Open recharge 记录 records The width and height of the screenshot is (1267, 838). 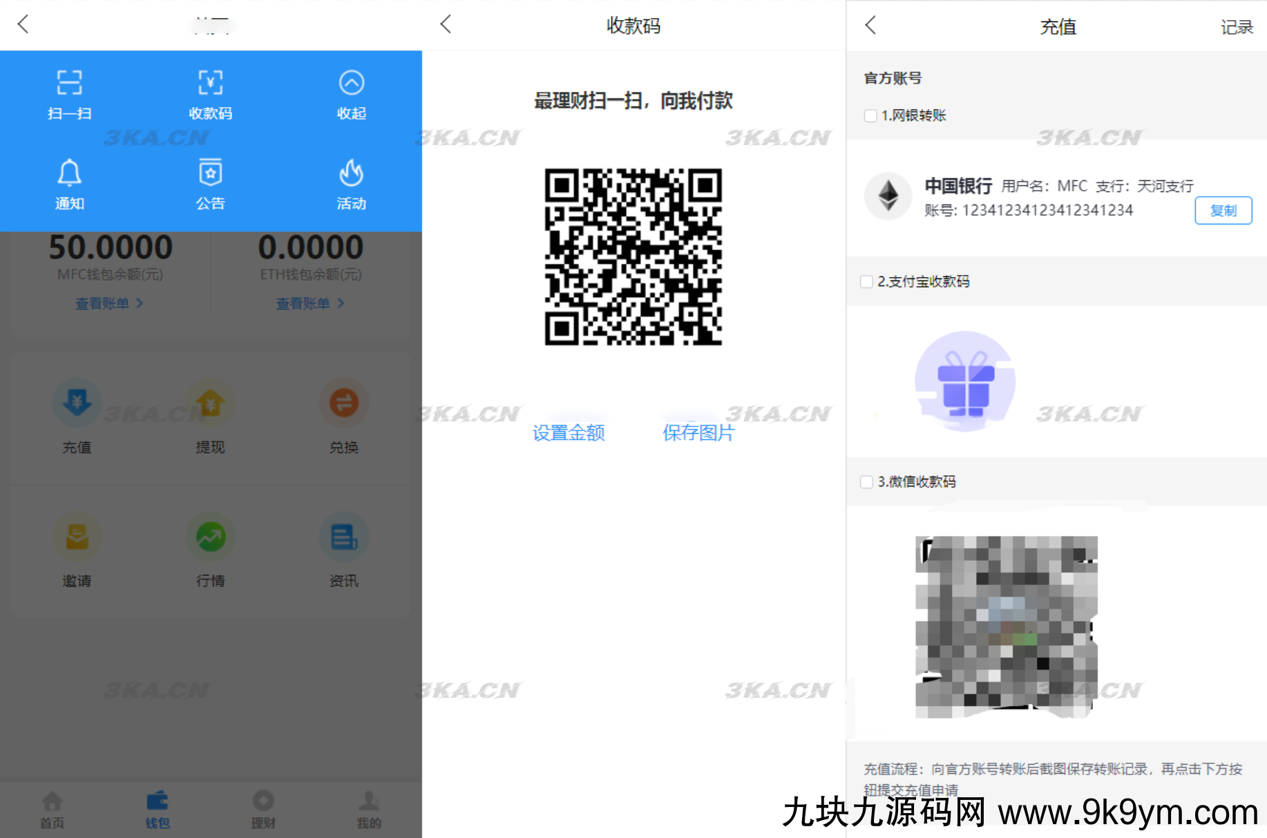(1236, 27)
